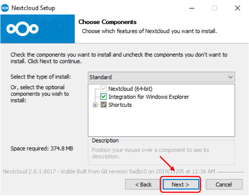249x196 pixels.
Task: Go back with the Back button
Action: tap(142, 184)
